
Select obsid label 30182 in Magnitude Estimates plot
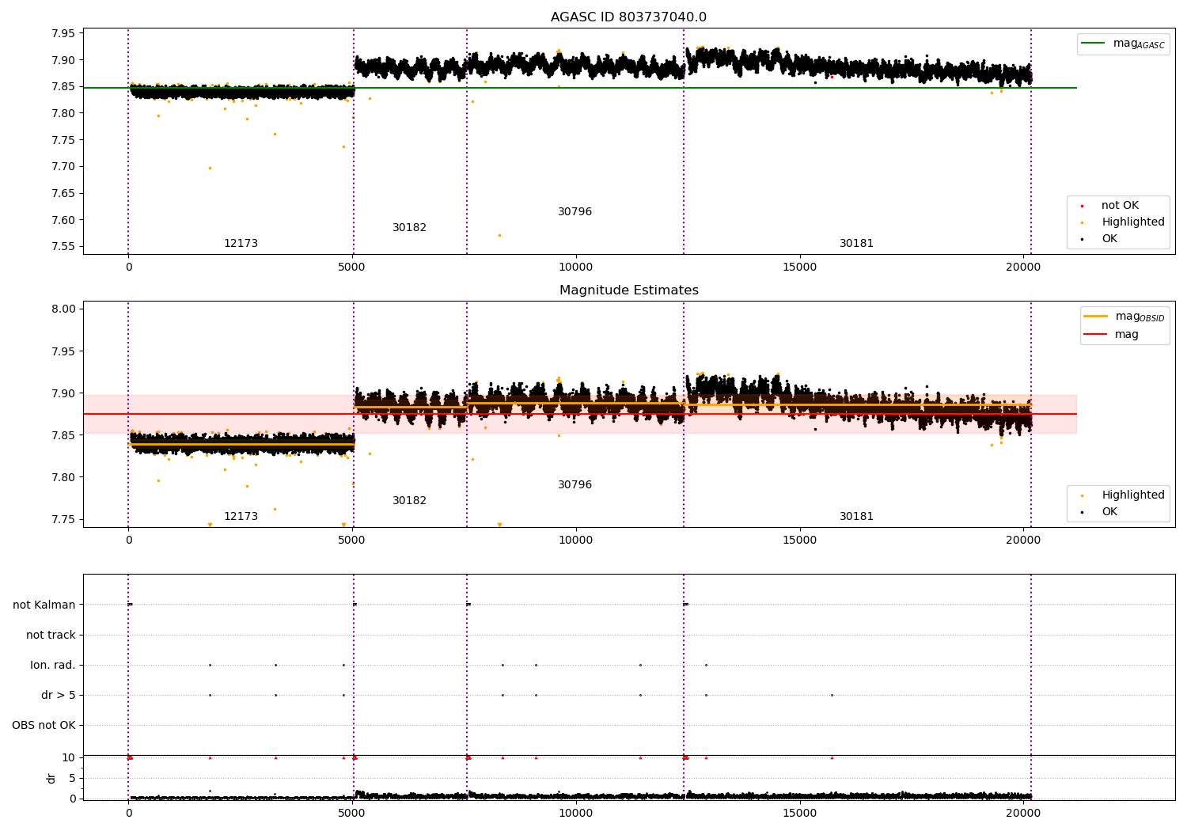coord(409,501)
